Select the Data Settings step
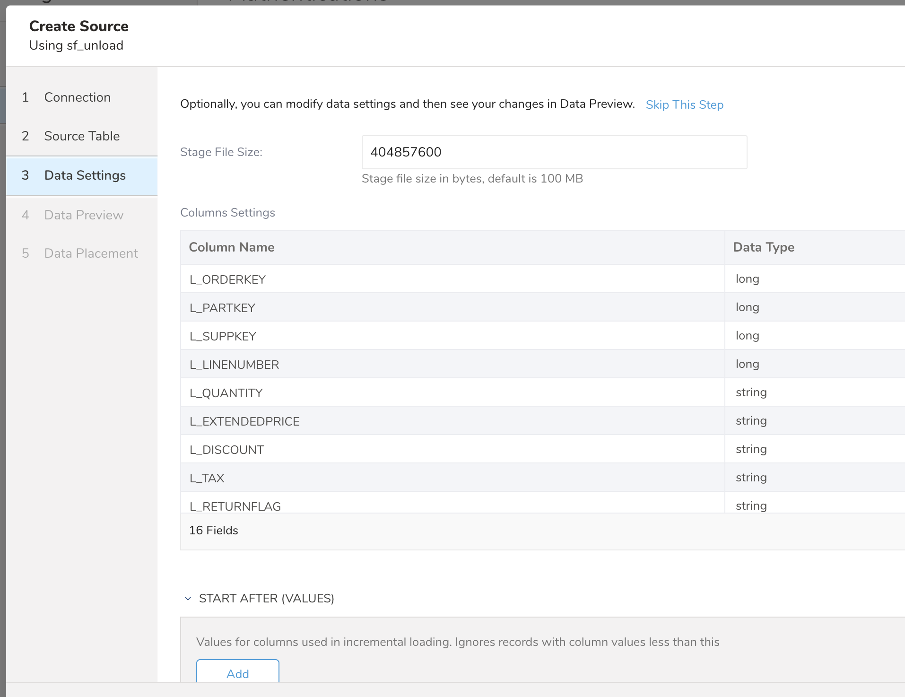 (85, 175)
